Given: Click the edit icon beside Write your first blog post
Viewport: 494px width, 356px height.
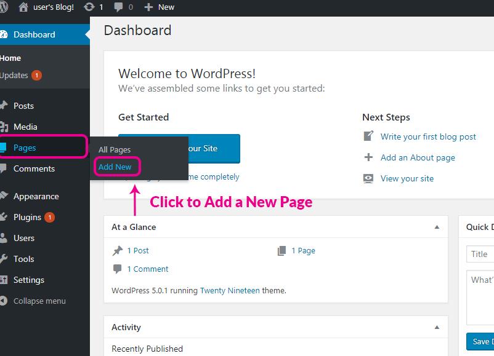Looking at the screenshot, I should click(x=368, y=136).
